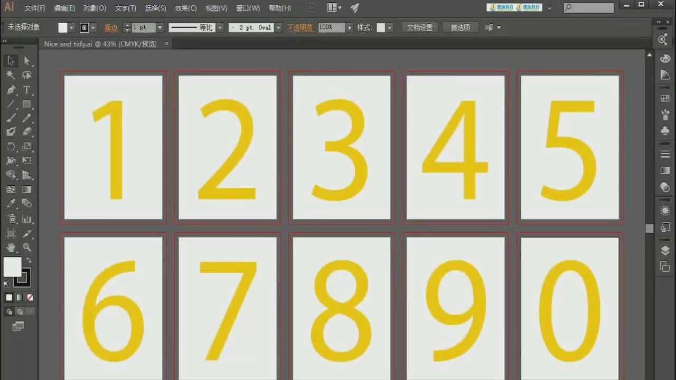Select the Symbol Sprayer tool

(x=11, y=218)
